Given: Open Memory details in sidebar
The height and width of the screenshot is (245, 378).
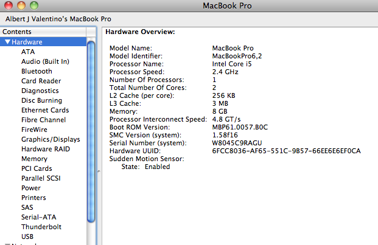Looking at the screenshot, I should pos(34,159).
